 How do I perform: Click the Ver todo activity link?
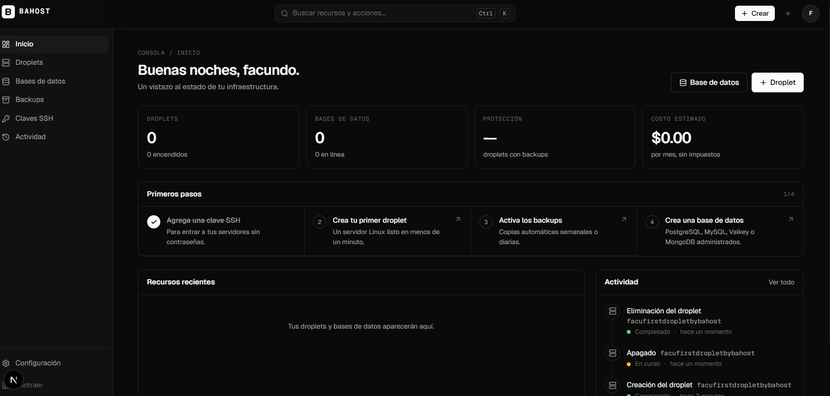781,282
